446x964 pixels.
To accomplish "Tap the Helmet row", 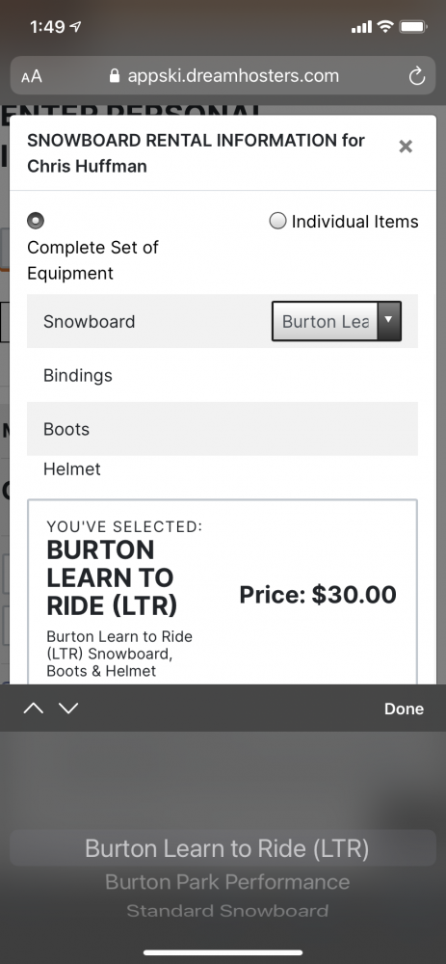I will click(223, 469).
